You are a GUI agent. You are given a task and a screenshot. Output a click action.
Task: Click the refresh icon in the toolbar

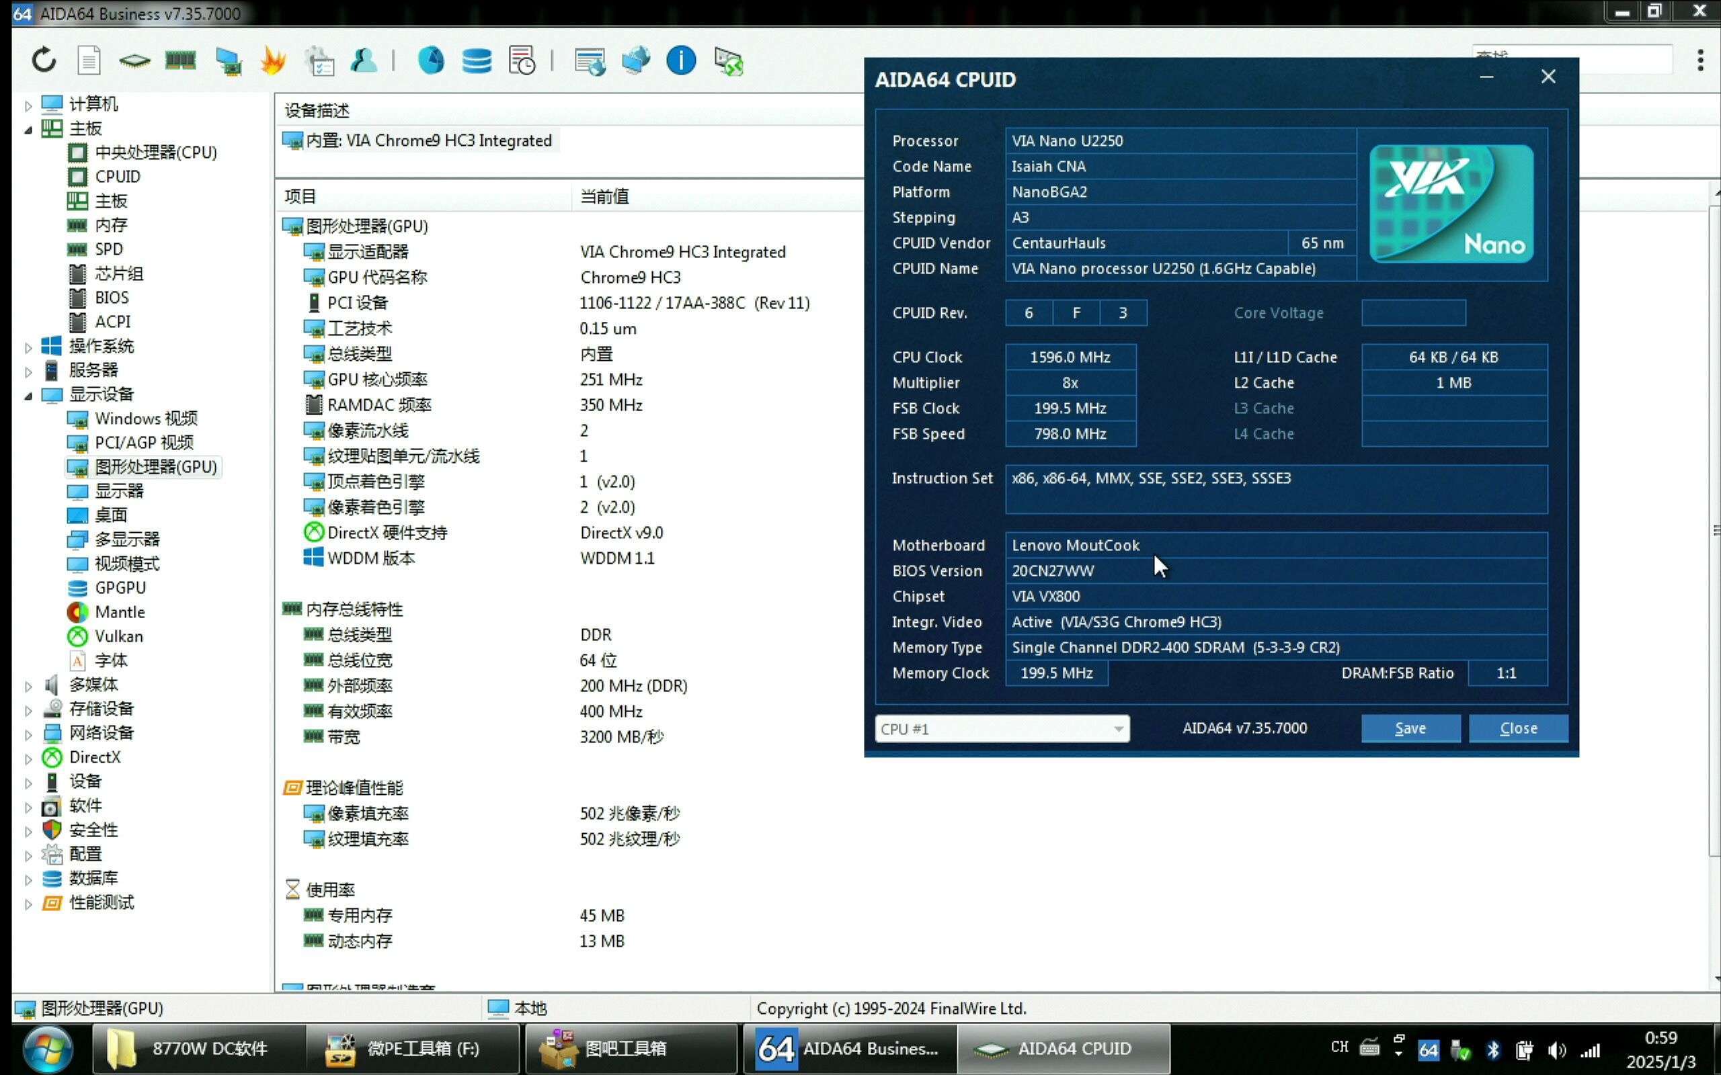point(44,60)
